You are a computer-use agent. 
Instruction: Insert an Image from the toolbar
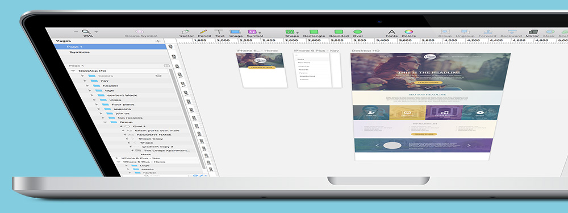236,34
